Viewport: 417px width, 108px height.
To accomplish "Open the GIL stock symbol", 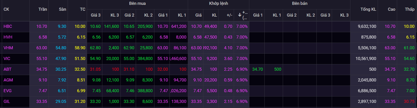I will [x=7, y=101].
